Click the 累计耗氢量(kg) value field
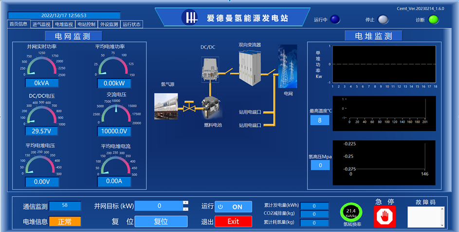The image size is (459, 232). (314, 223)
